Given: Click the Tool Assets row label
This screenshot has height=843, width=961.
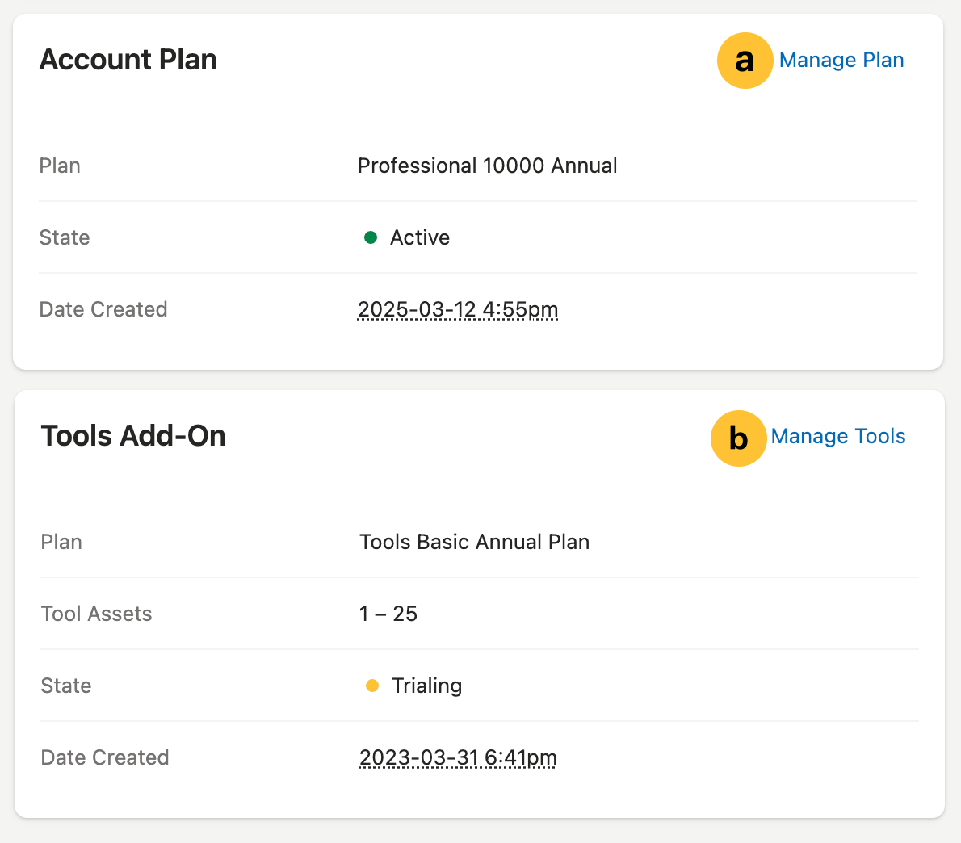Looking at the screenshot, I should point(96,614).
